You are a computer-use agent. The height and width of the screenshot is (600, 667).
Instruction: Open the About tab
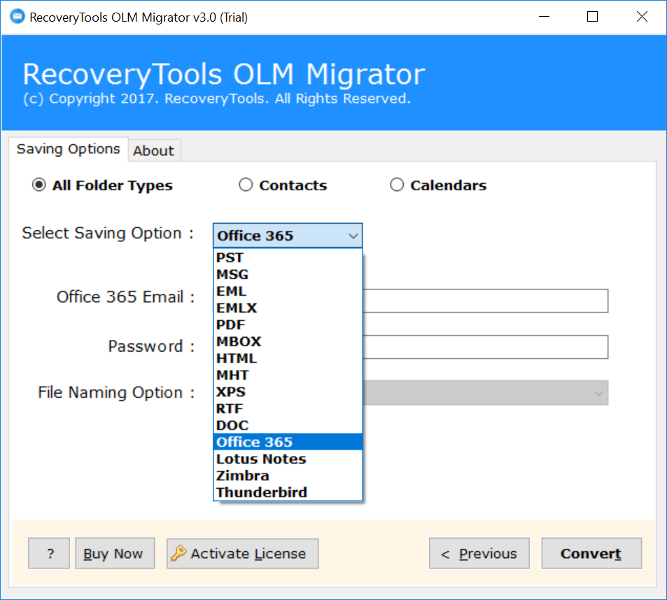click(x=153, y=151)
